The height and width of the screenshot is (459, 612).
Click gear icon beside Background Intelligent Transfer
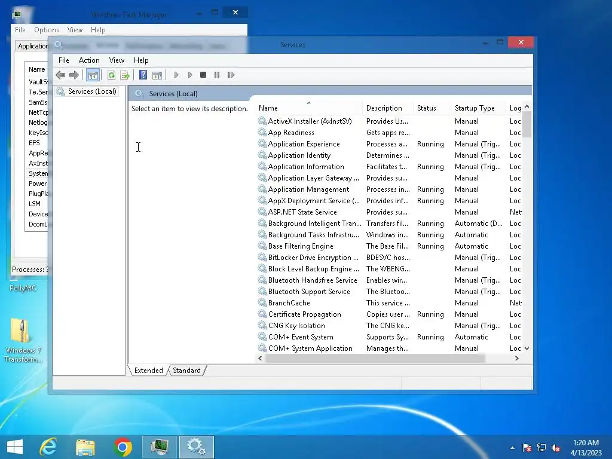point(262,224)
